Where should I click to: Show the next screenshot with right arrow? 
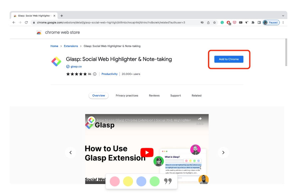(x=223, y=153)
